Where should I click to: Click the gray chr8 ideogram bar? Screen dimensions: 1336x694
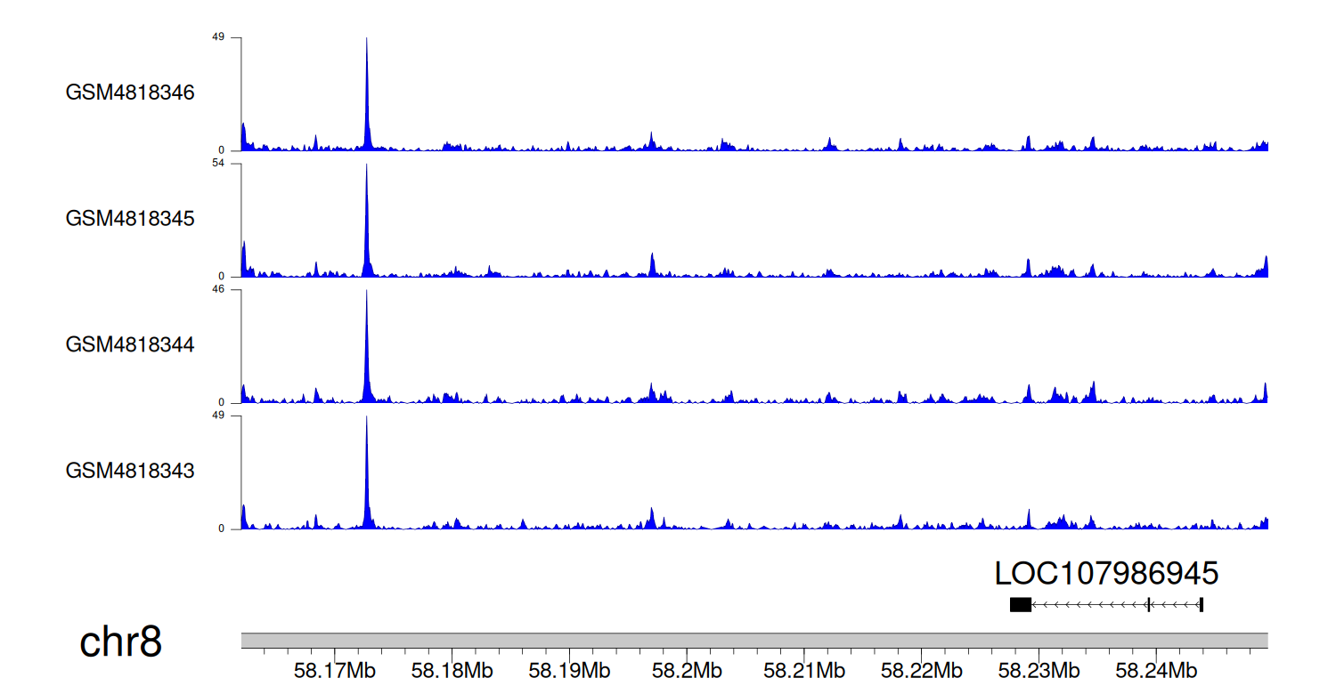(754, 641)
